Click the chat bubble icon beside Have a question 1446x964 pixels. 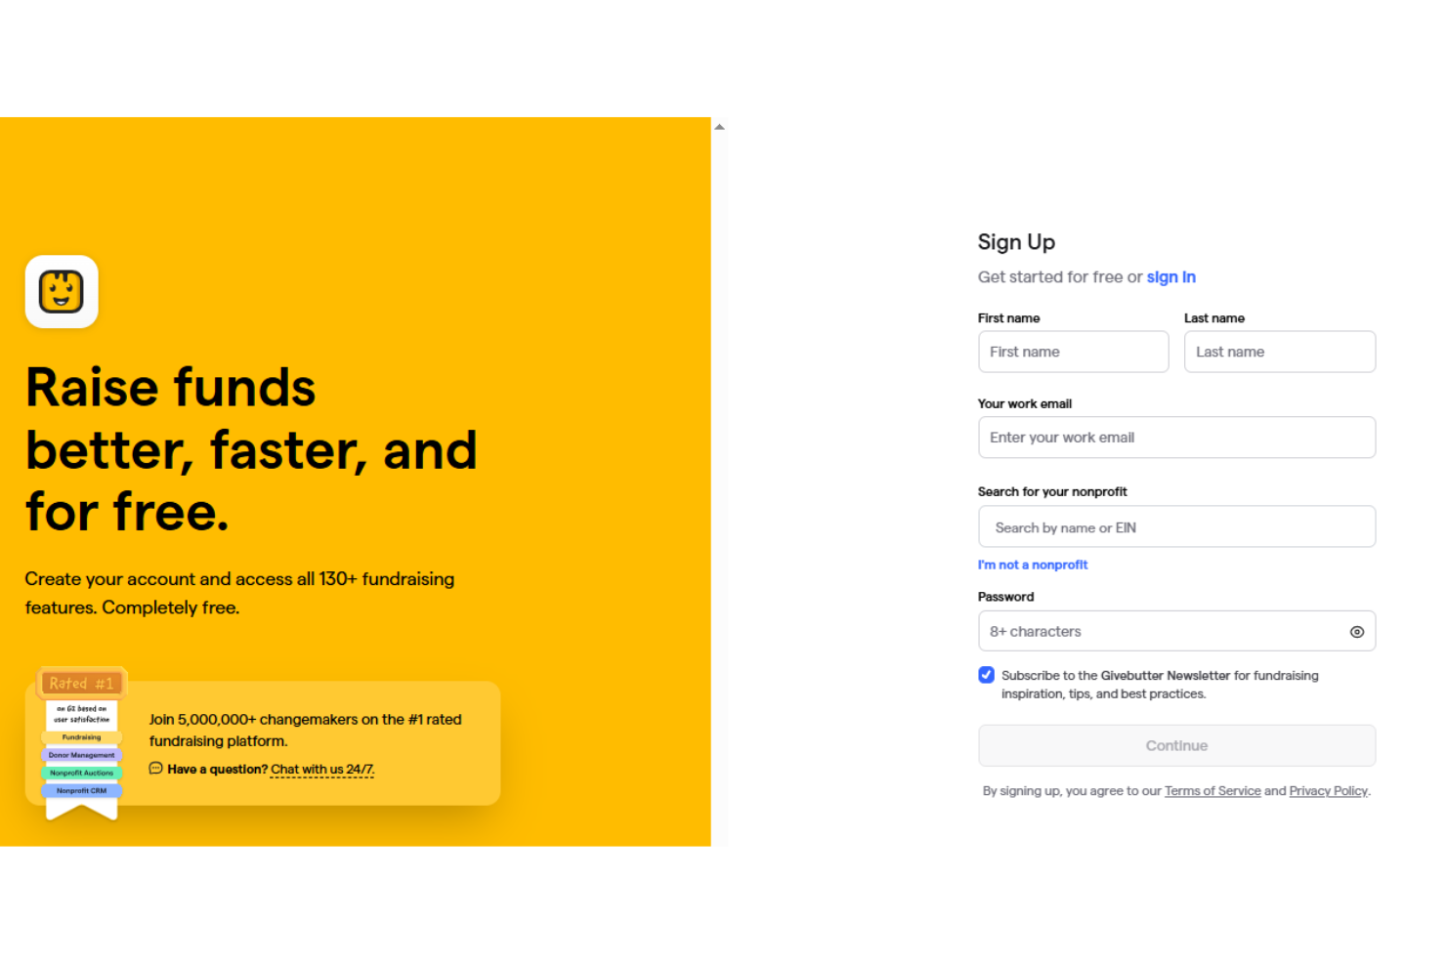tap(155, 769)
